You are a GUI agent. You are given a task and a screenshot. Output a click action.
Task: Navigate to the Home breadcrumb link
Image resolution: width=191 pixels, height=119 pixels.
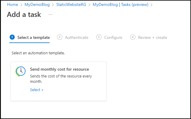click(12, 5)
